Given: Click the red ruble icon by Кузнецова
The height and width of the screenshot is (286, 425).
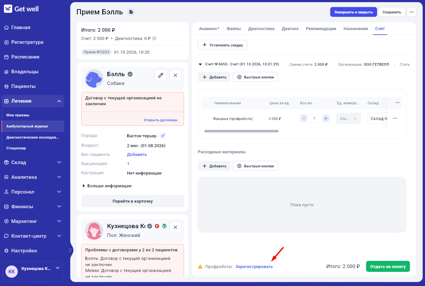Looking at the screenshot, I should (157, 226).
